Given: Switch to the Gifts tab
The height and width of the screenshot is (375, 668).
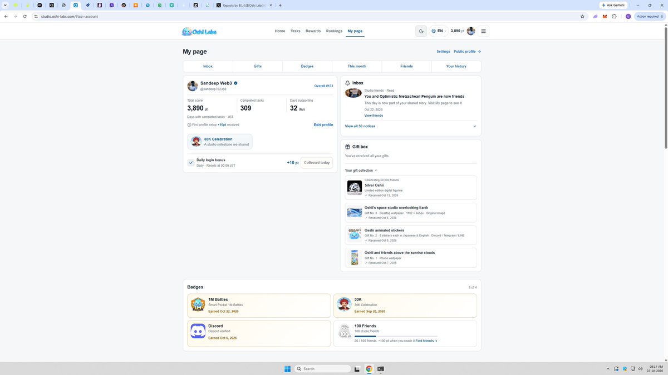Looking at the screenshot, I should click(258, 66).
